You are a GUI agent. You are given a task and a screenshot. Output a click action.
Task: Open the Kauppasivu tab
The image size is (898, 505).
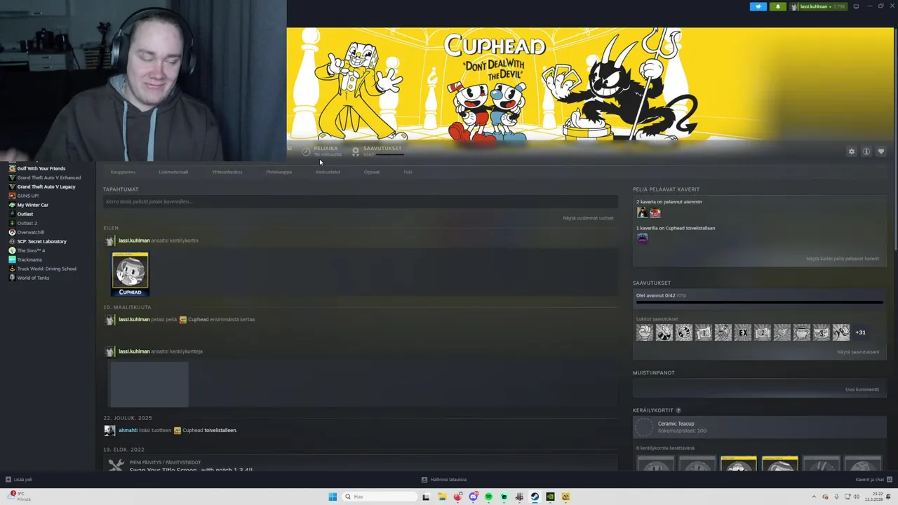pyautogui.click(x=123, y=172)
